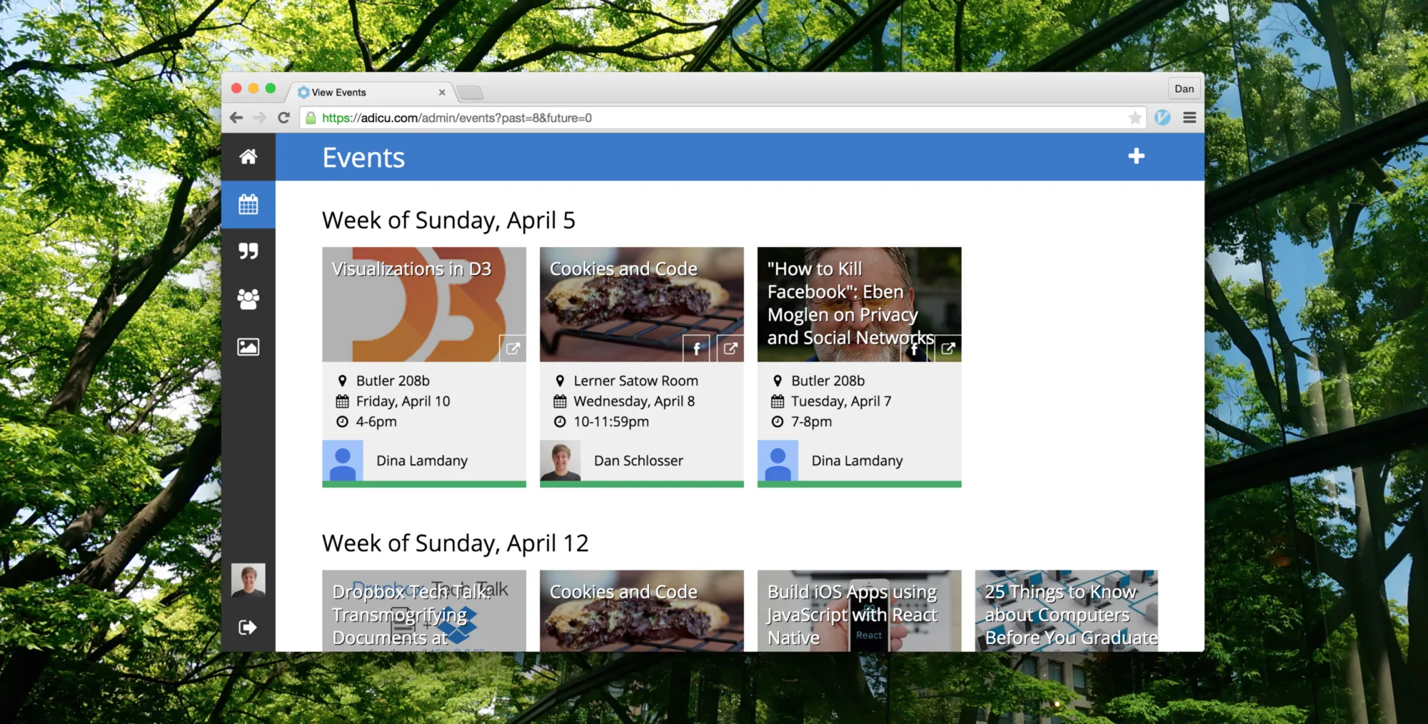Click Dan Schlosser's photo on Cookies and Code card

pyautogui.click(x=560, y=461)
